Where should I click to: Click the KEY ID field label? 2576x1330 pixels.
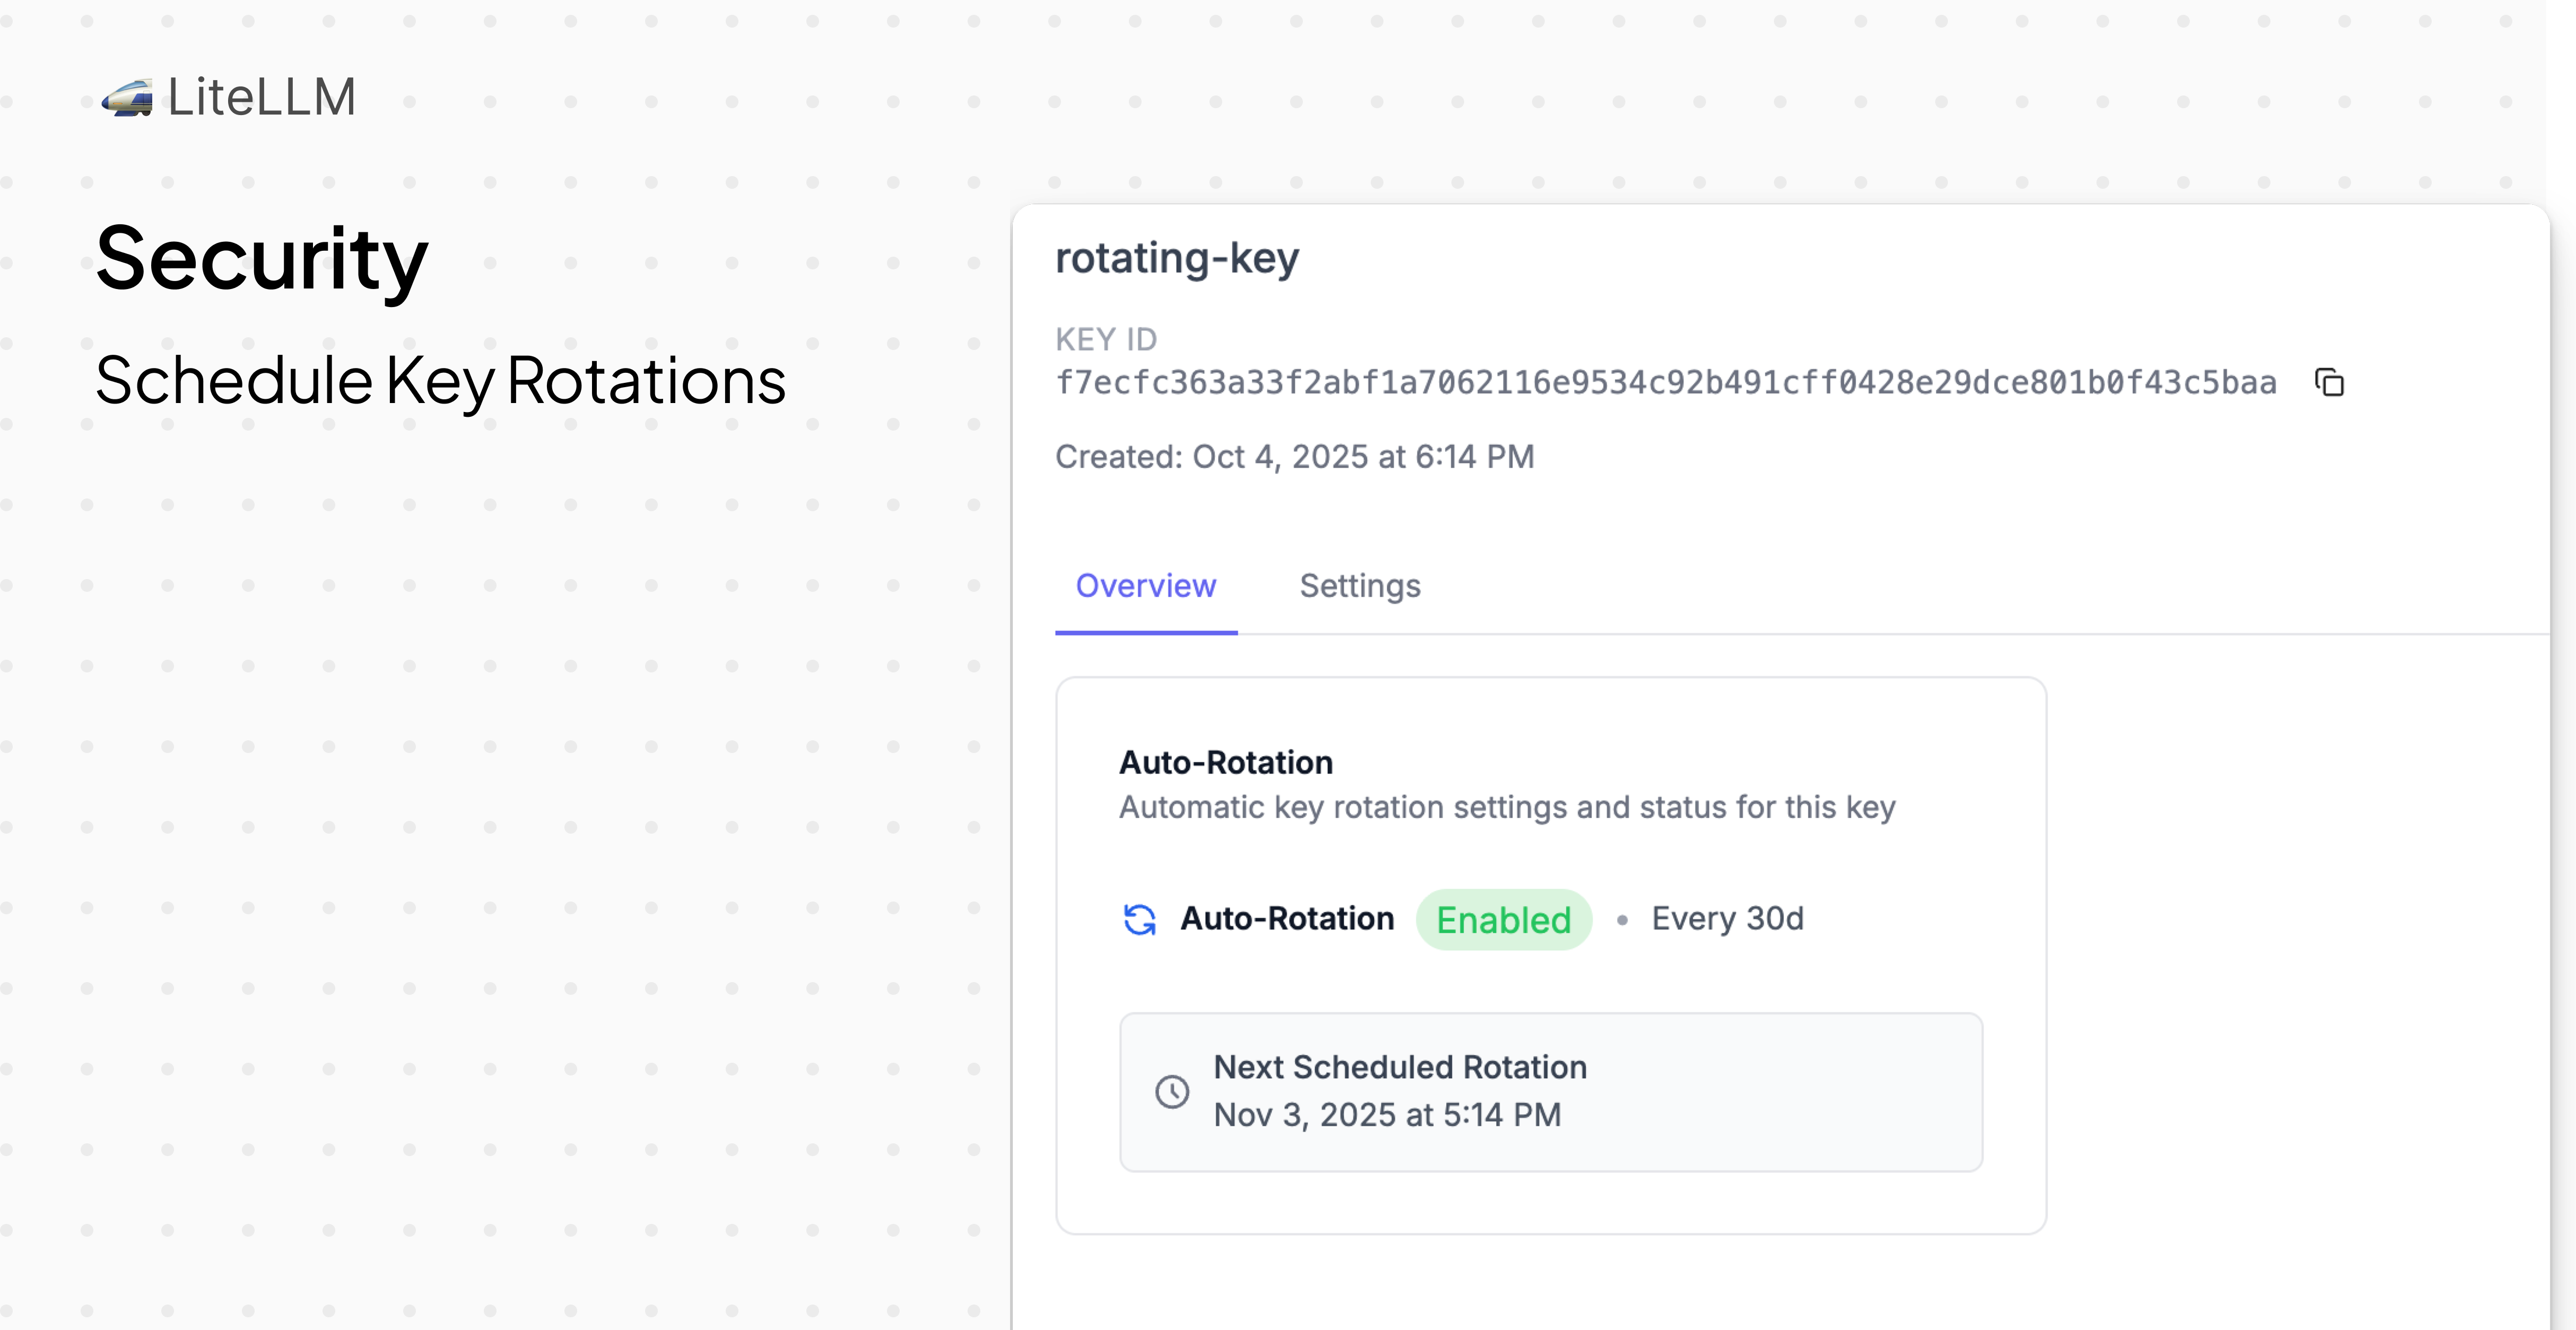point(1107,340)
